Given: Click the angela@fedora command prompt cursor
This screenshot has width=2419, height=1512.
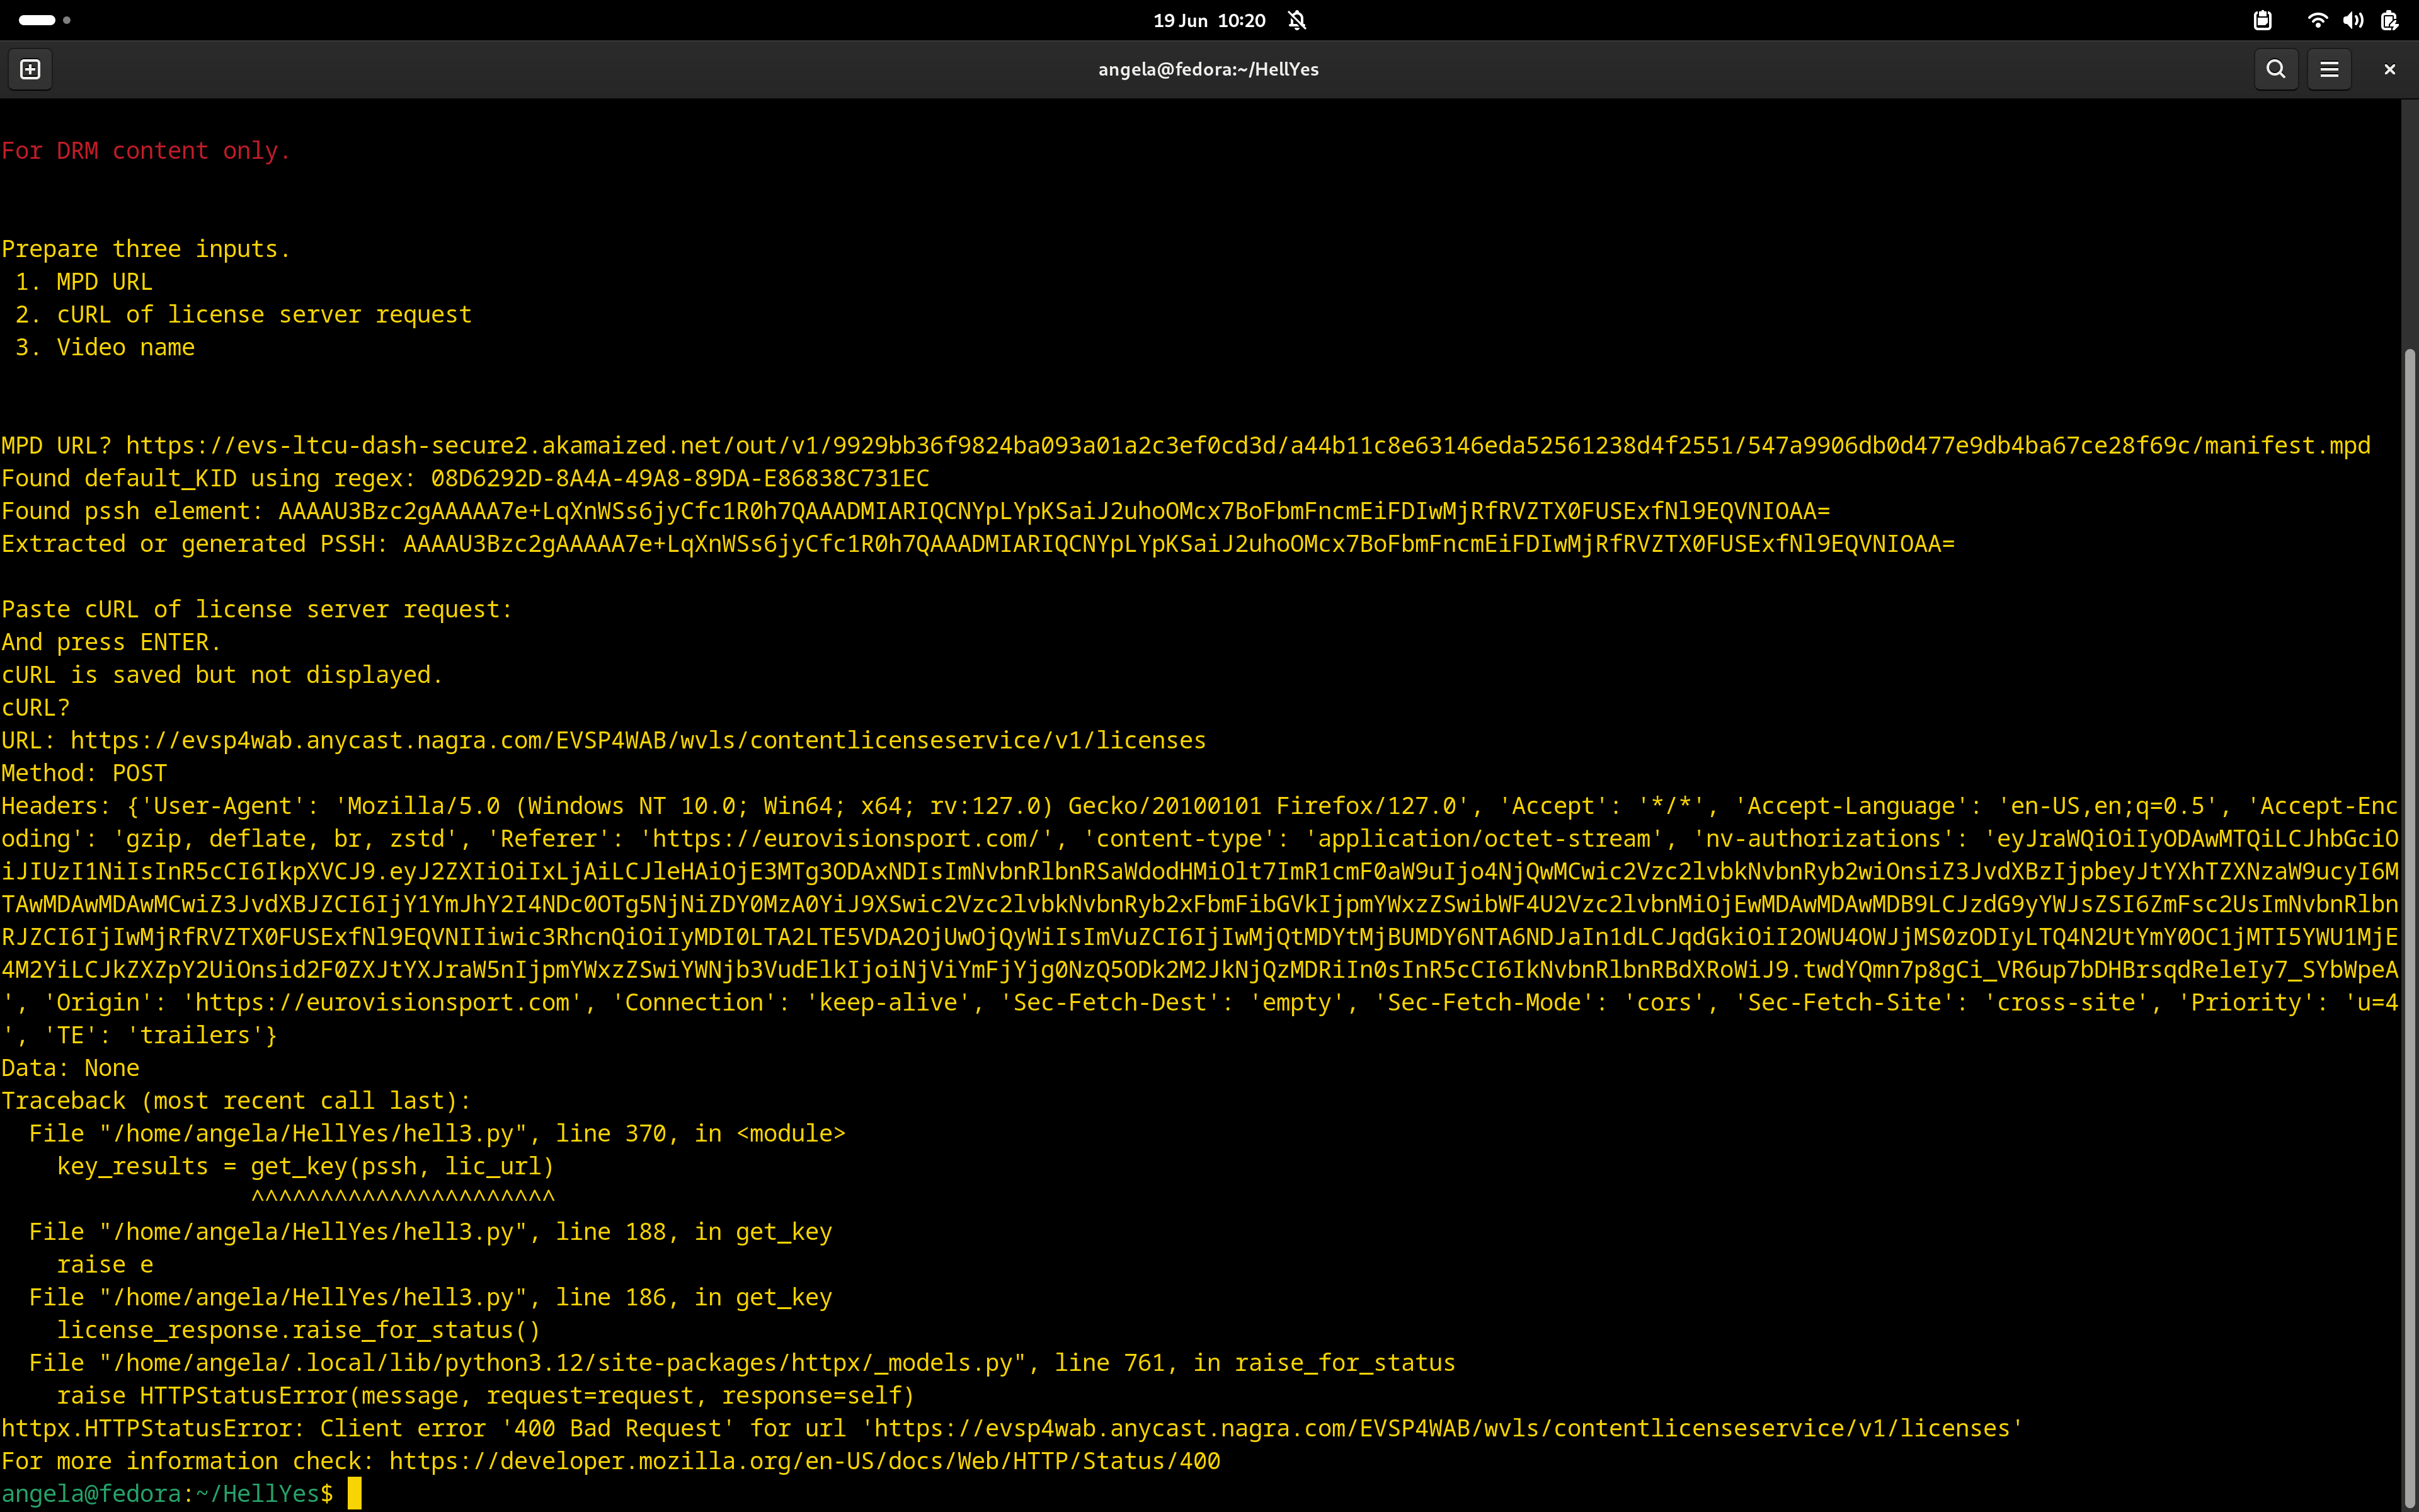Looking at the screenshot, I should pyautogui.click(x=354, y=1494).
